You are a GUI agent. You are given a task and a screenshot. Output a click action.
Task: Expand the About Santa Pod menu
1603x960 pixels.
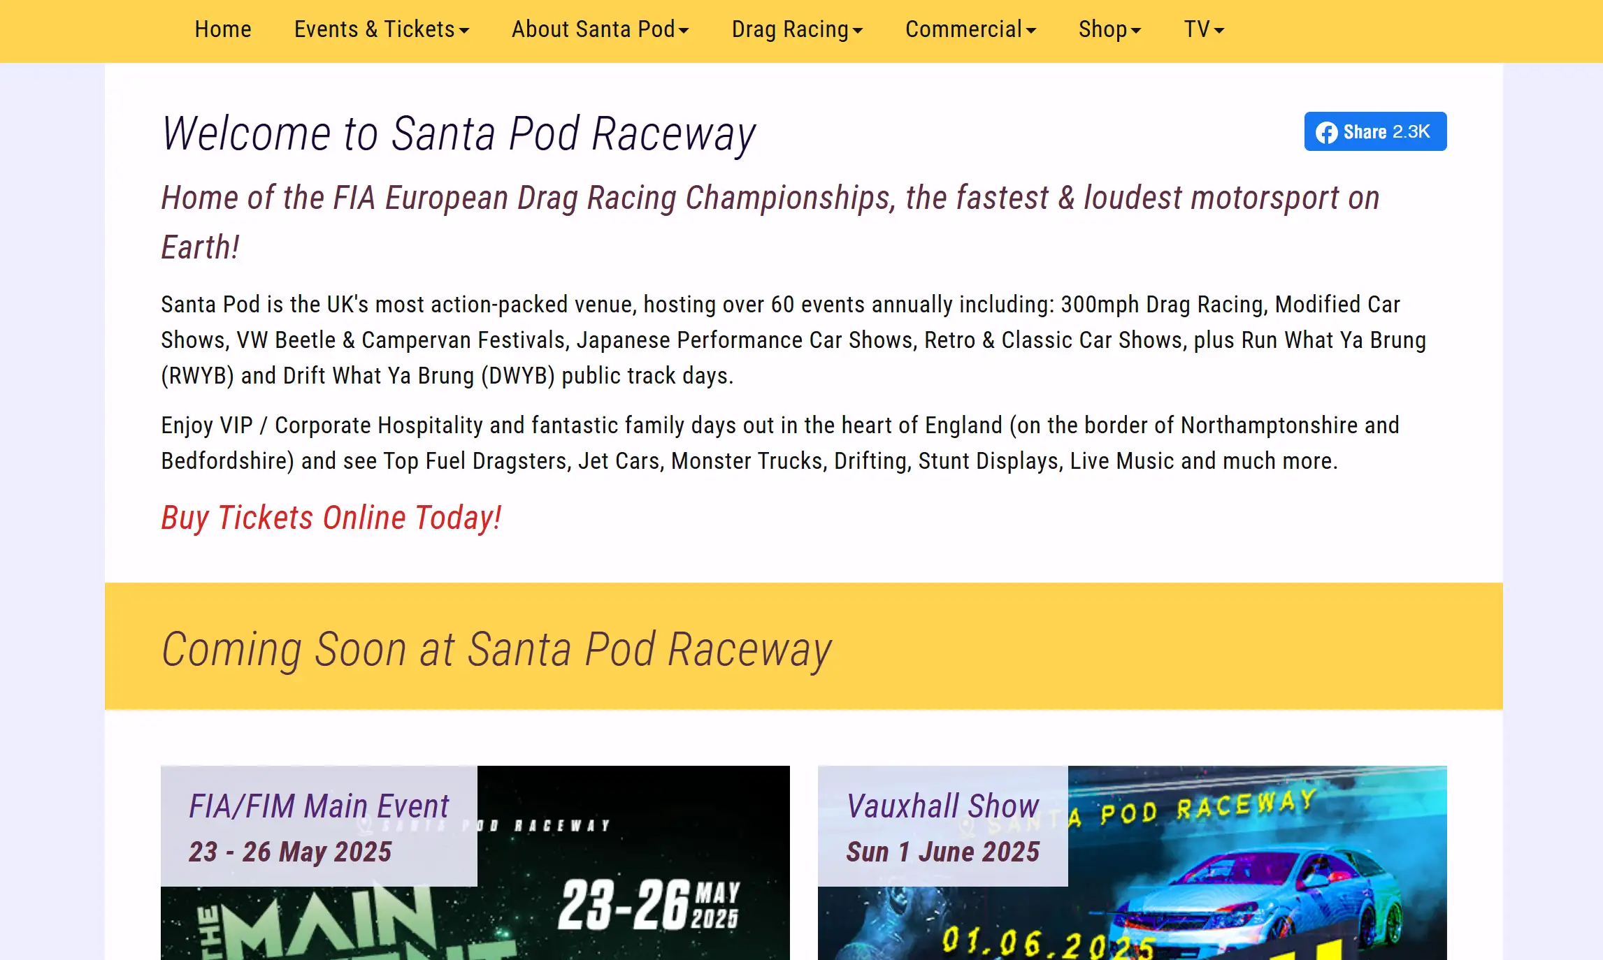[x=601, y=29]
